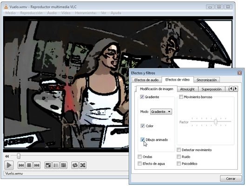Screen dimensions: 246x186
Task: Show previous tabs with left arrow
Action: [x=231, y=89]
